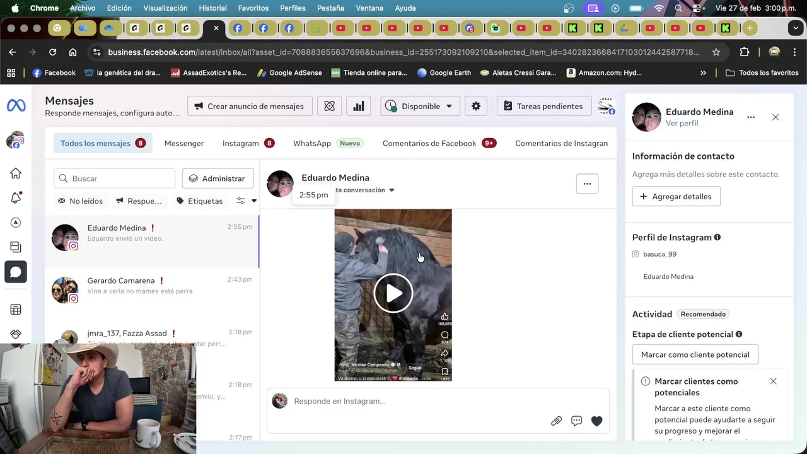This screenshot has height=454, width=807.
Task: Click the Administrar button
Action: [218, 178]
